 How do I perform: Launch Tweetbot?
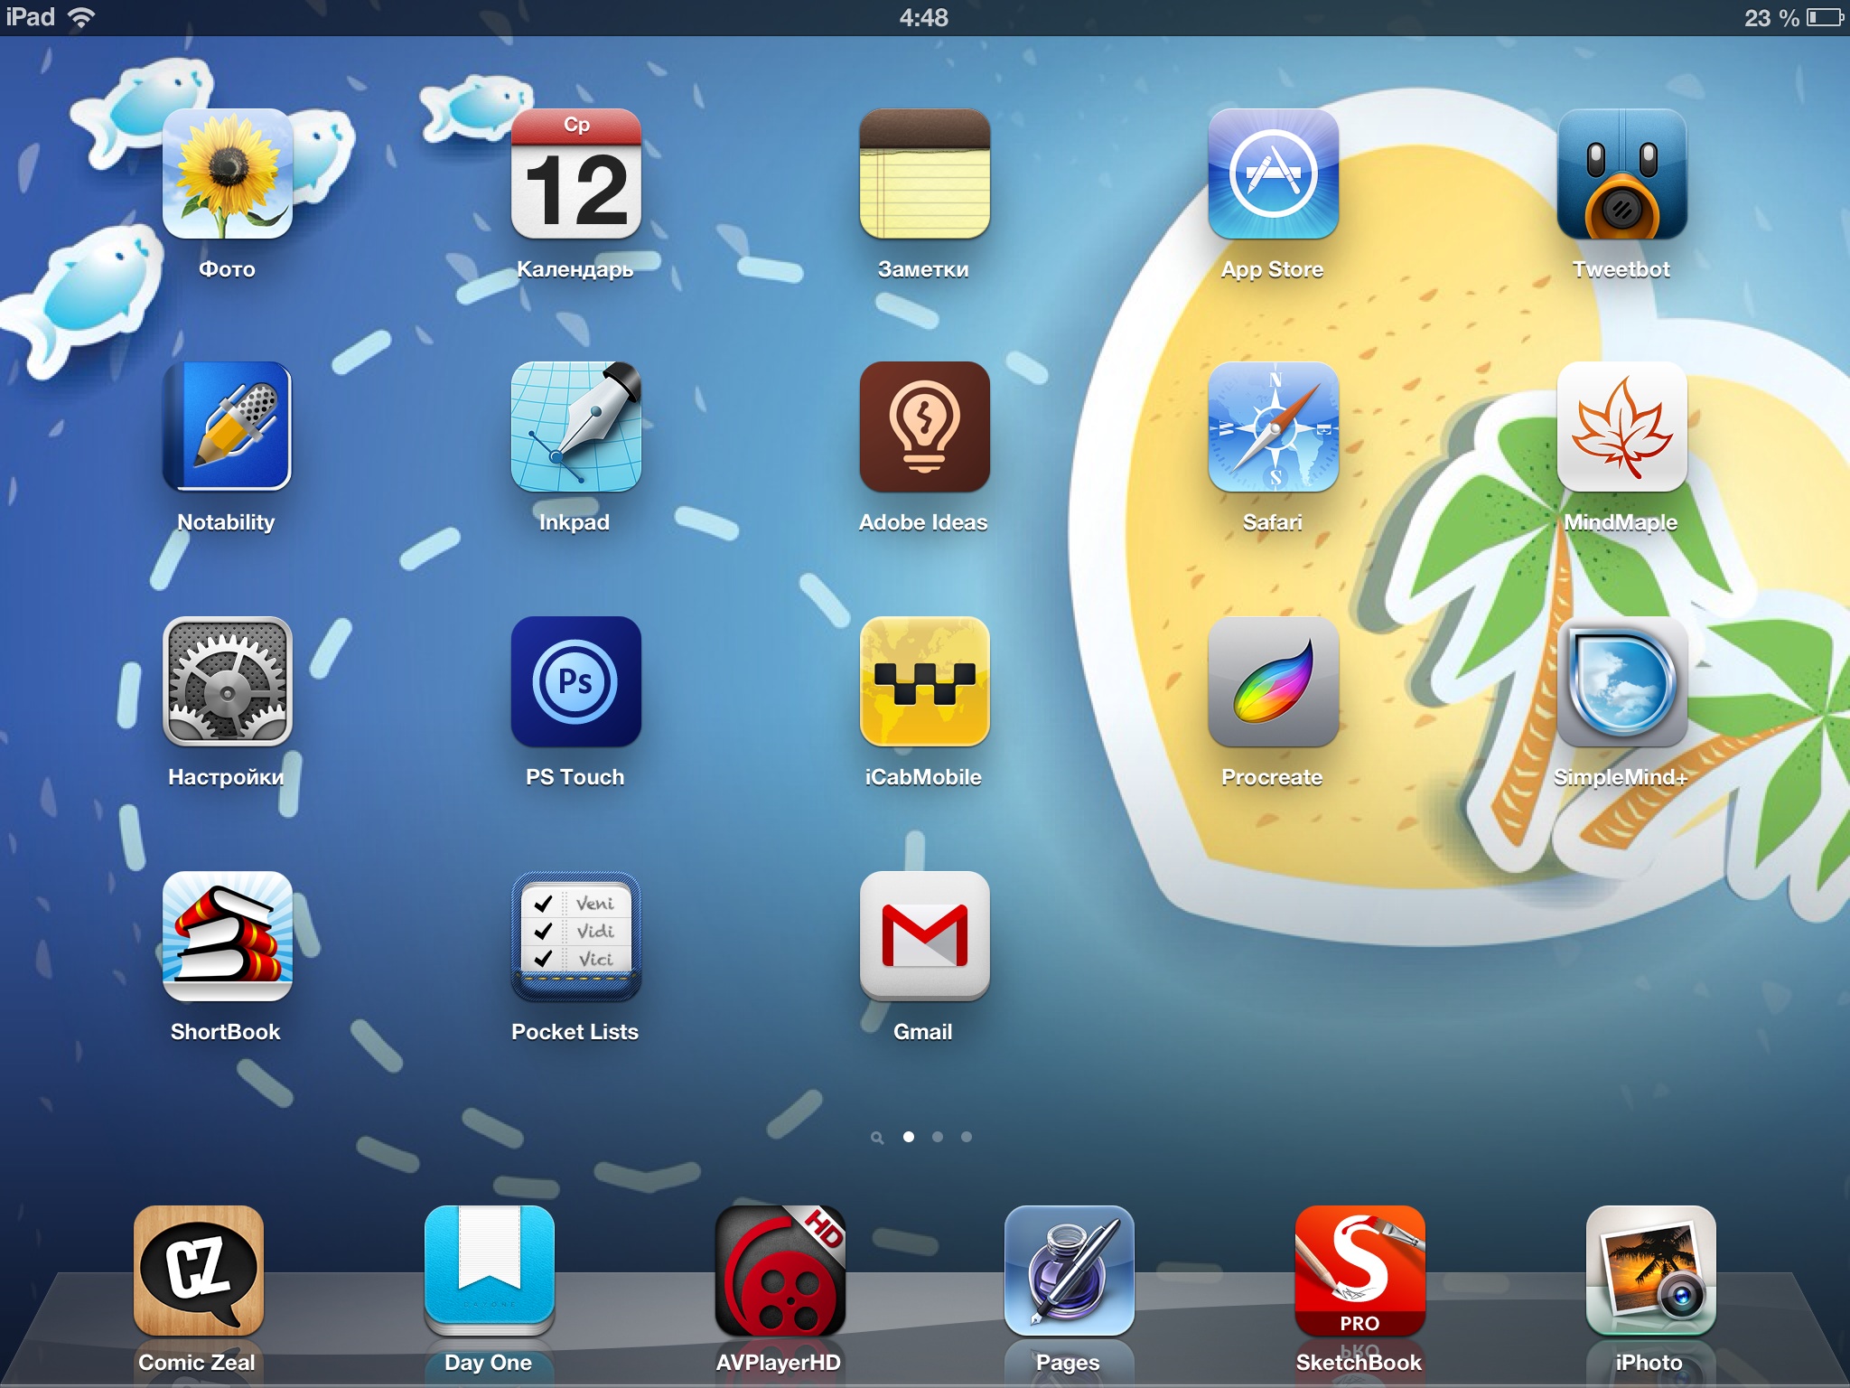(x=1622, y=173)
